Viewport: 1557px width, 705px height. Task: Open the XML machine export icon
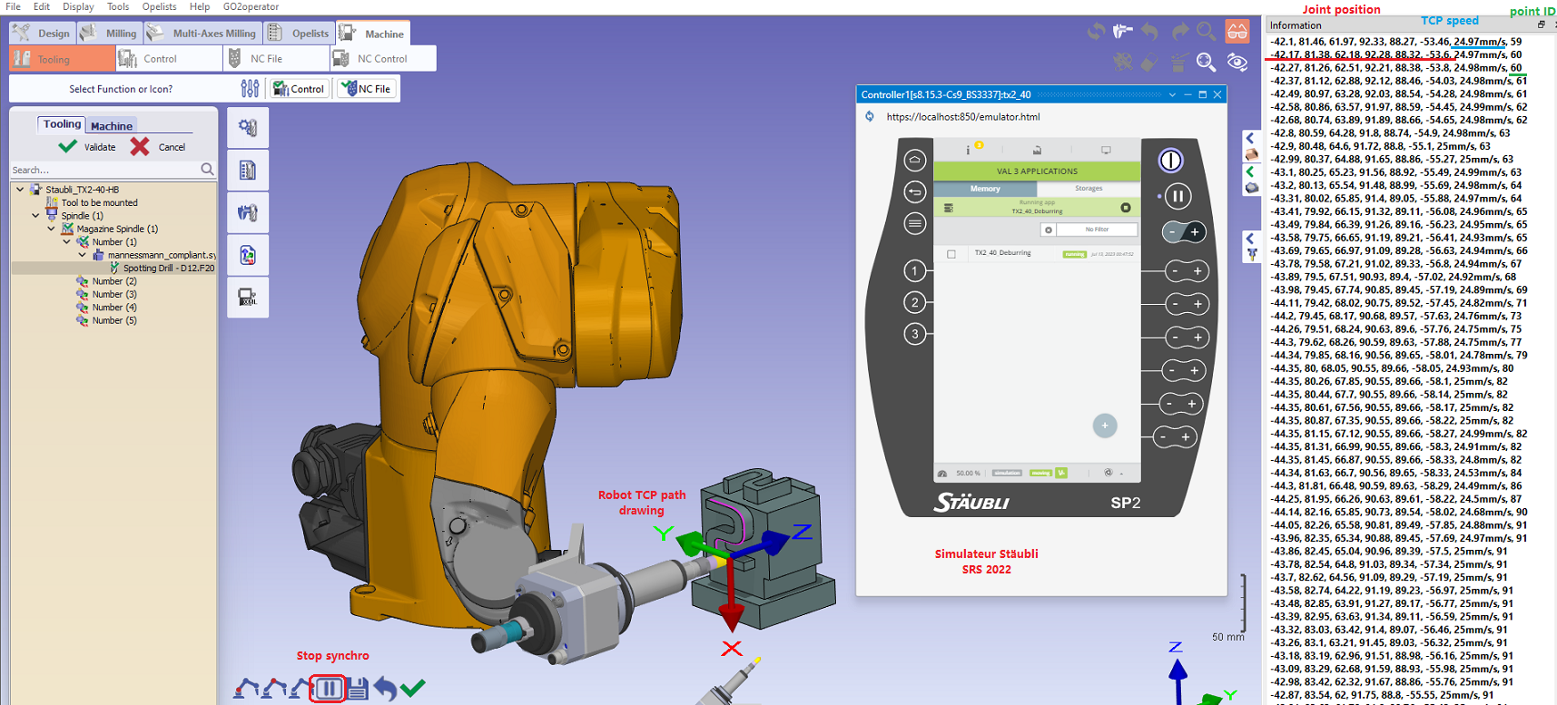coord(247,297)
